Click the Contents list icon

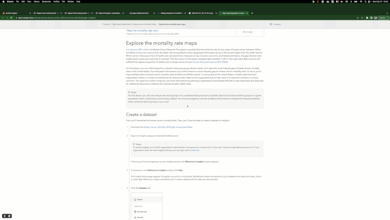pyautogui.click(x=271, y=24)
